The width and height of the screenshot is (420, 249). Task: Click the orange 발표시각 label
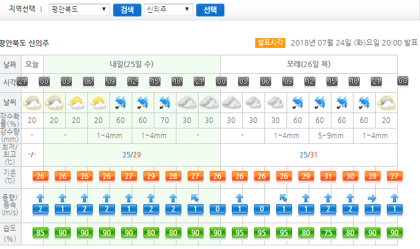(271, 42)
